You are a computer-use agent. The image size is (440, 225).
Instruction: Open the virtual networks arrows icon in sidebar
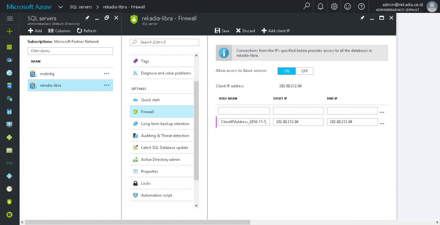click(9, 163)
